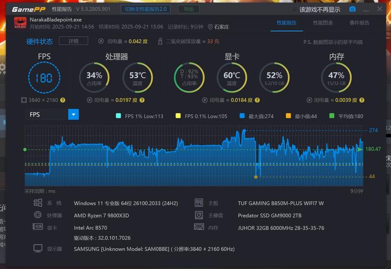
Task: Open help icon next to 0.0184 度
Action: pyautogui.click(x=257, y=100)
